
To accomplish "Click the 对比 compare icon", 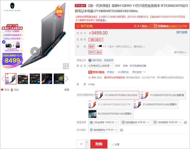I will (12, 90).
